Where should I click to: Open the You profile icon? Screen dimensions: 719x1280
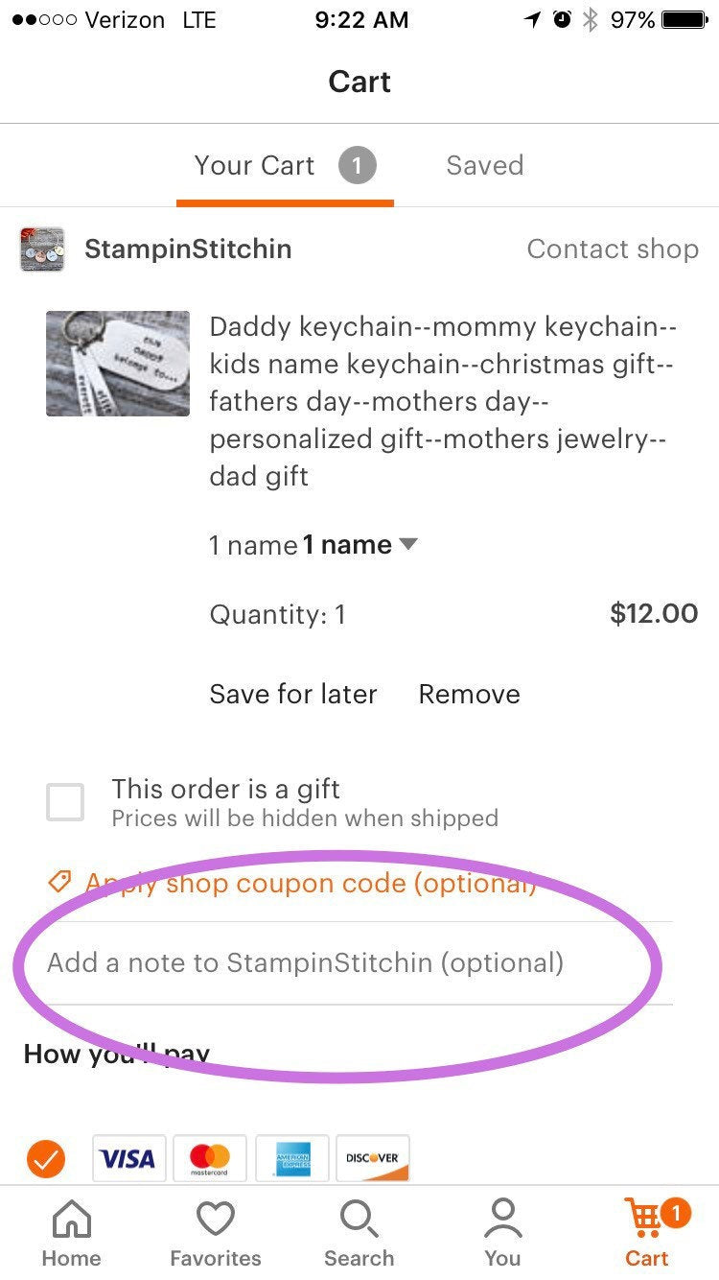pos(502,1221)
